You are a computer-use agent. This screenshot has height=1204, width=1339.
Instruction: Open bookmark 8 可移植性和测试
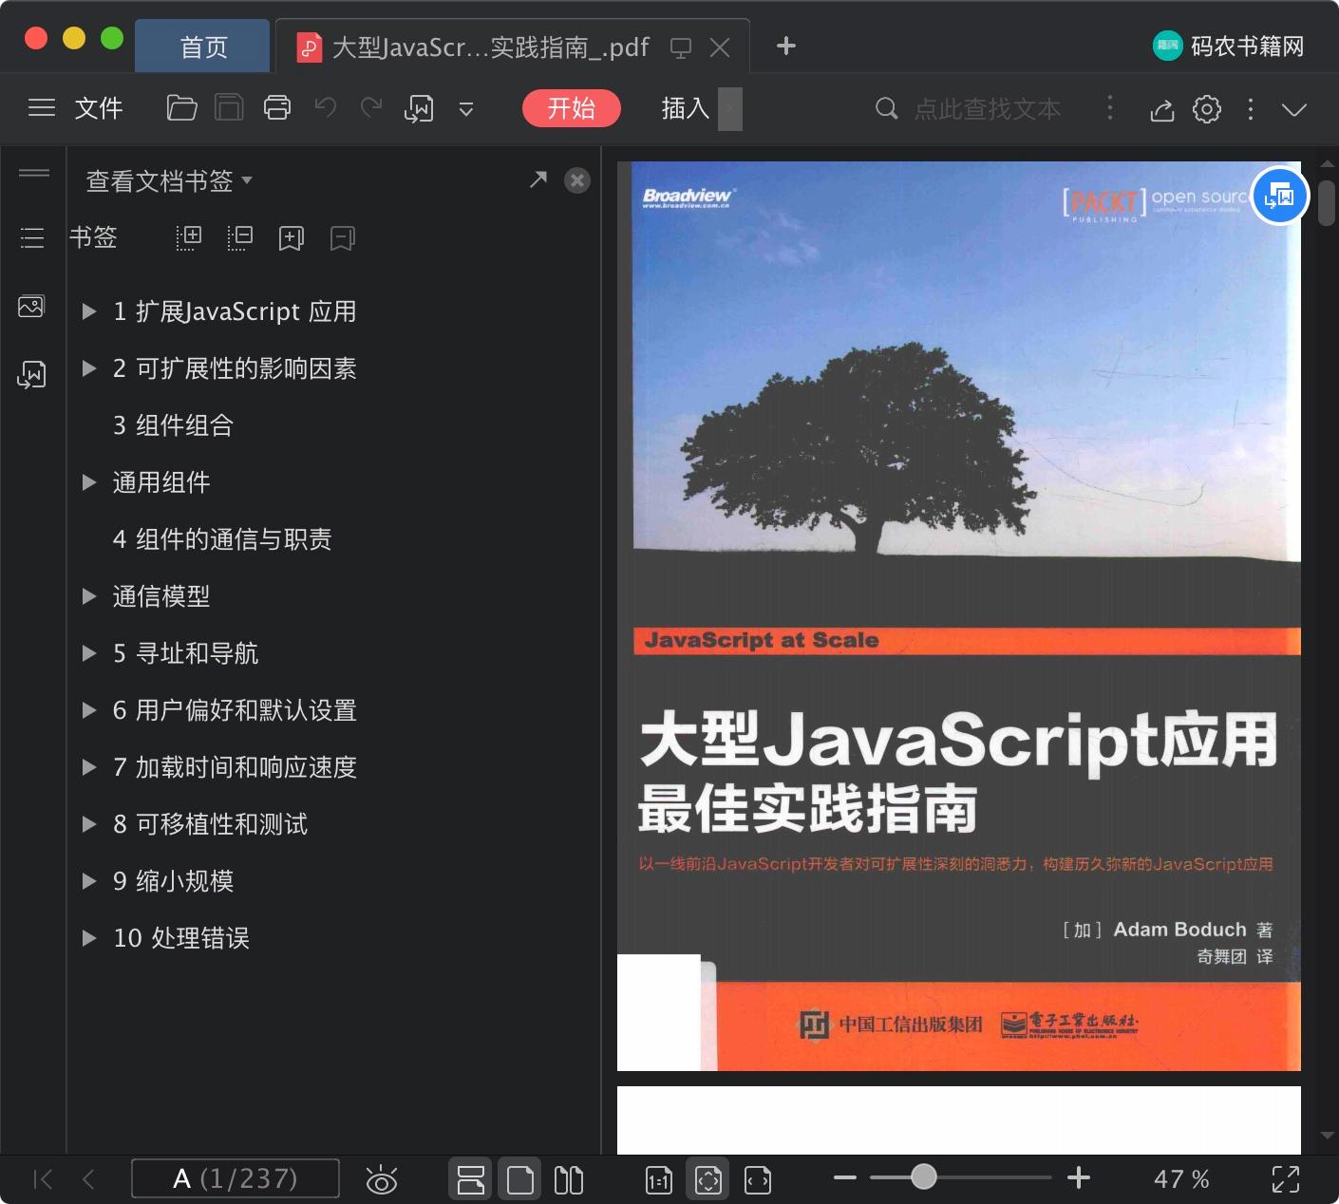[x=211, y=824]
